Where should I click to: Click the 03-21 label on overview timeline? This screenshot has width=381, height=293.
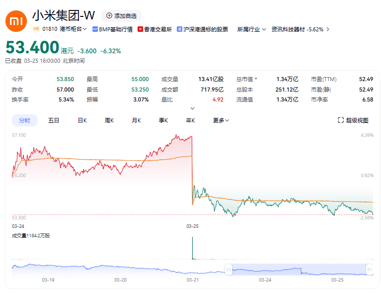pos(193,280)
